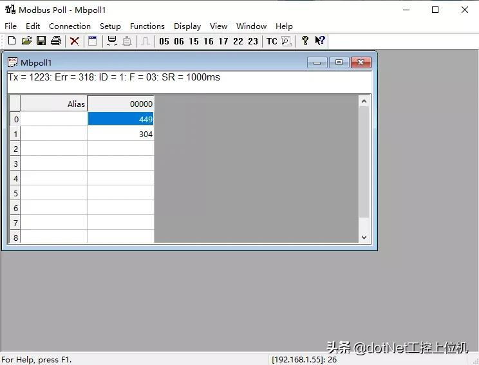
Task: Click function code 16 toolbar button
Action: click(209, 41)
